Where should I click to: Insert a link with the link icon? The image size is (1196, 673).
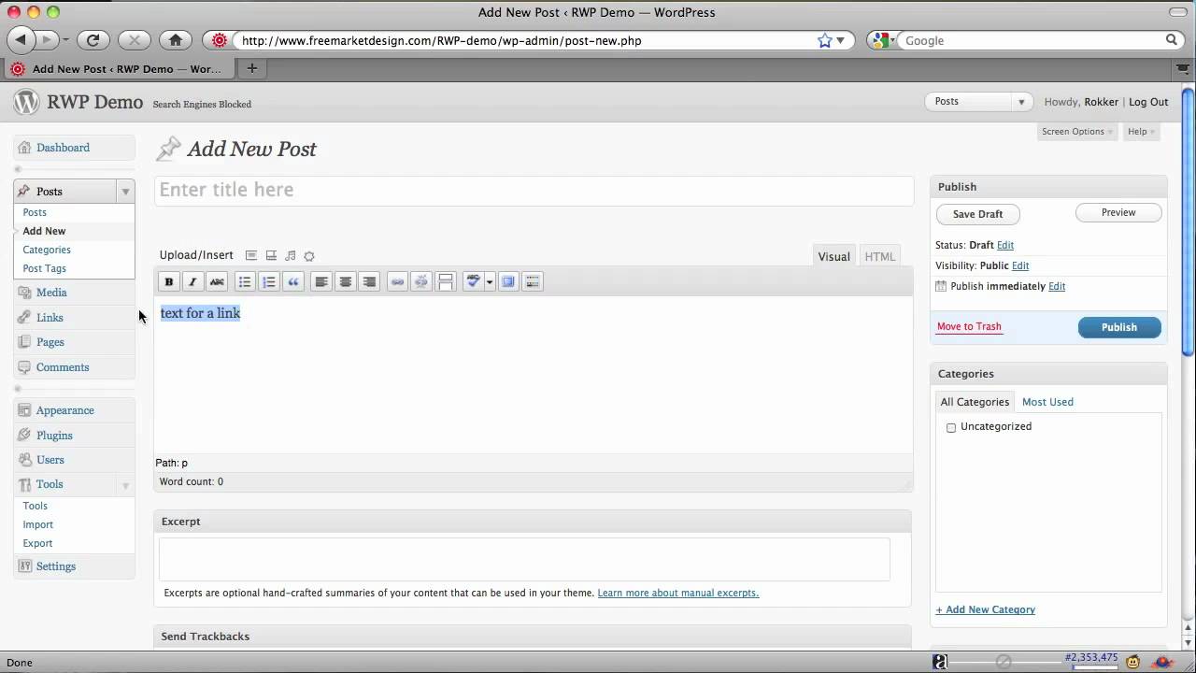pyautogui.click(x=397, y=281)
